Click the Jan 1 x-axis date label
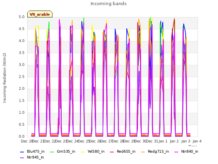Image resolution: width=218 pixels, height=164 pixels. pos(163,141)
